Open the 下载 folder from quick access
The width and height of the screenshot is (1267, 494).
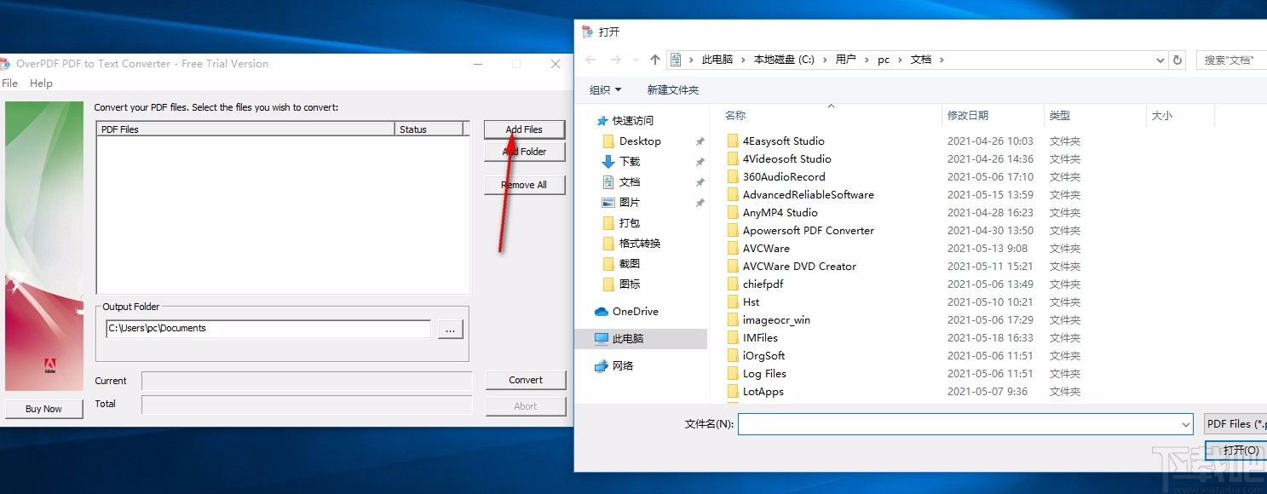click(x=629, y=161)
